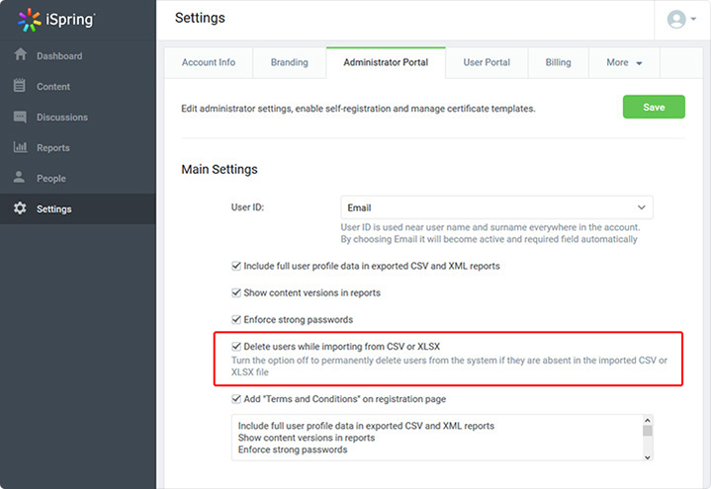Click the Dashboard home icon

[20, 54]
